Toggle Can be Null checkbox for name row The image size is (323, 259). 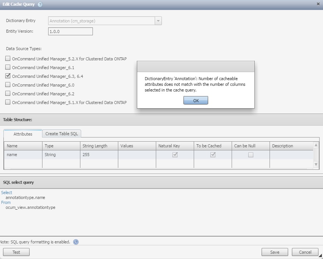click(251, 155)
